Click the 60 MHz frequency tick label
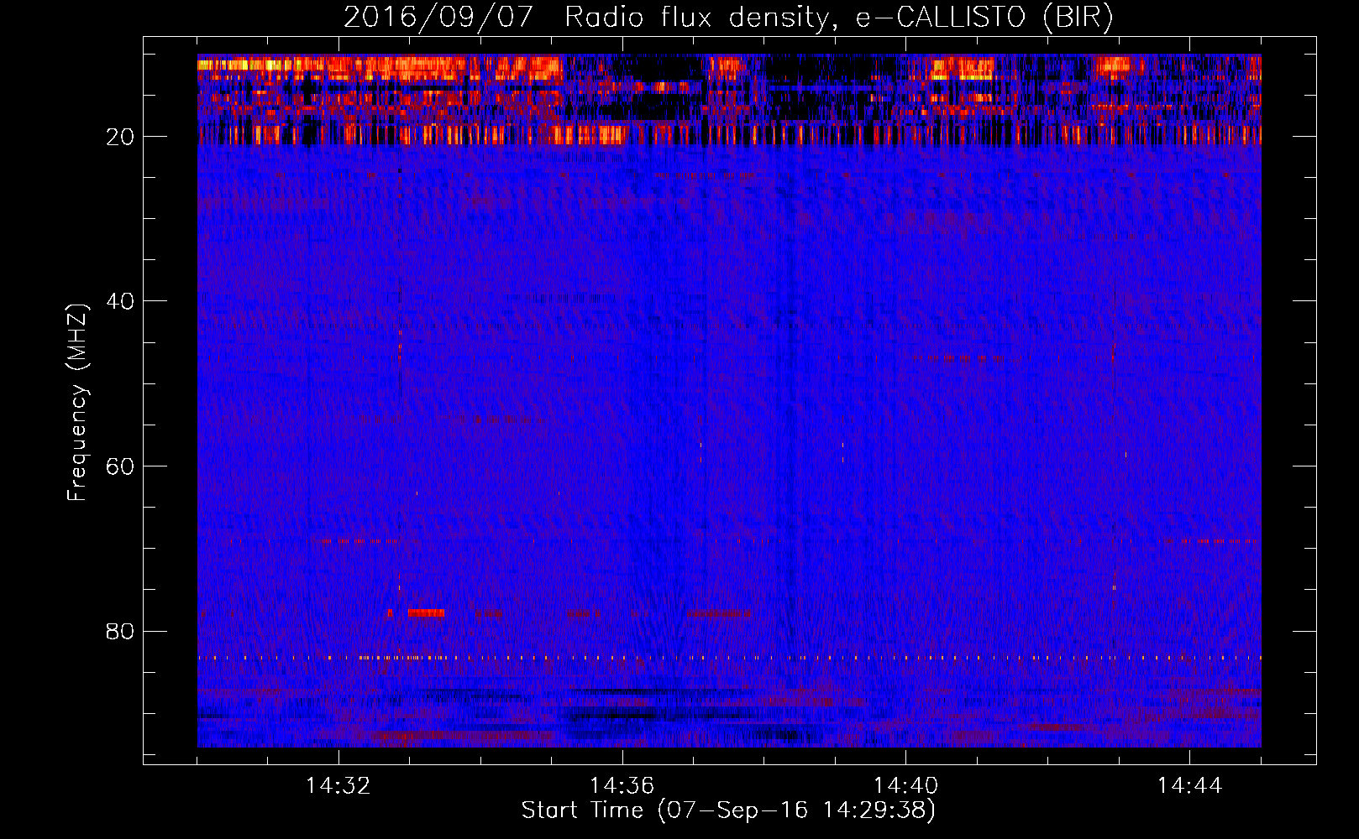Screen dimensions: 1359x839 120,466
